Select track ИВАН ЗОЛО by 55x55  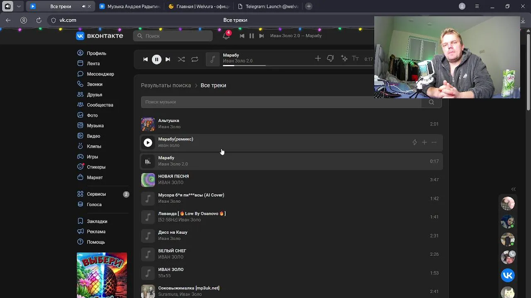tap(292, 273)
